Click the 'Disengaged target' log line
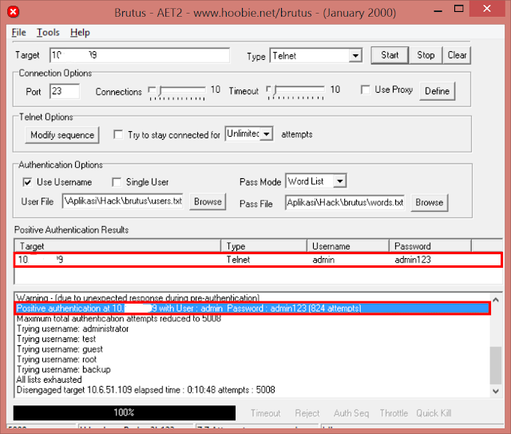The image size is (511, 434). pos(145,390)
